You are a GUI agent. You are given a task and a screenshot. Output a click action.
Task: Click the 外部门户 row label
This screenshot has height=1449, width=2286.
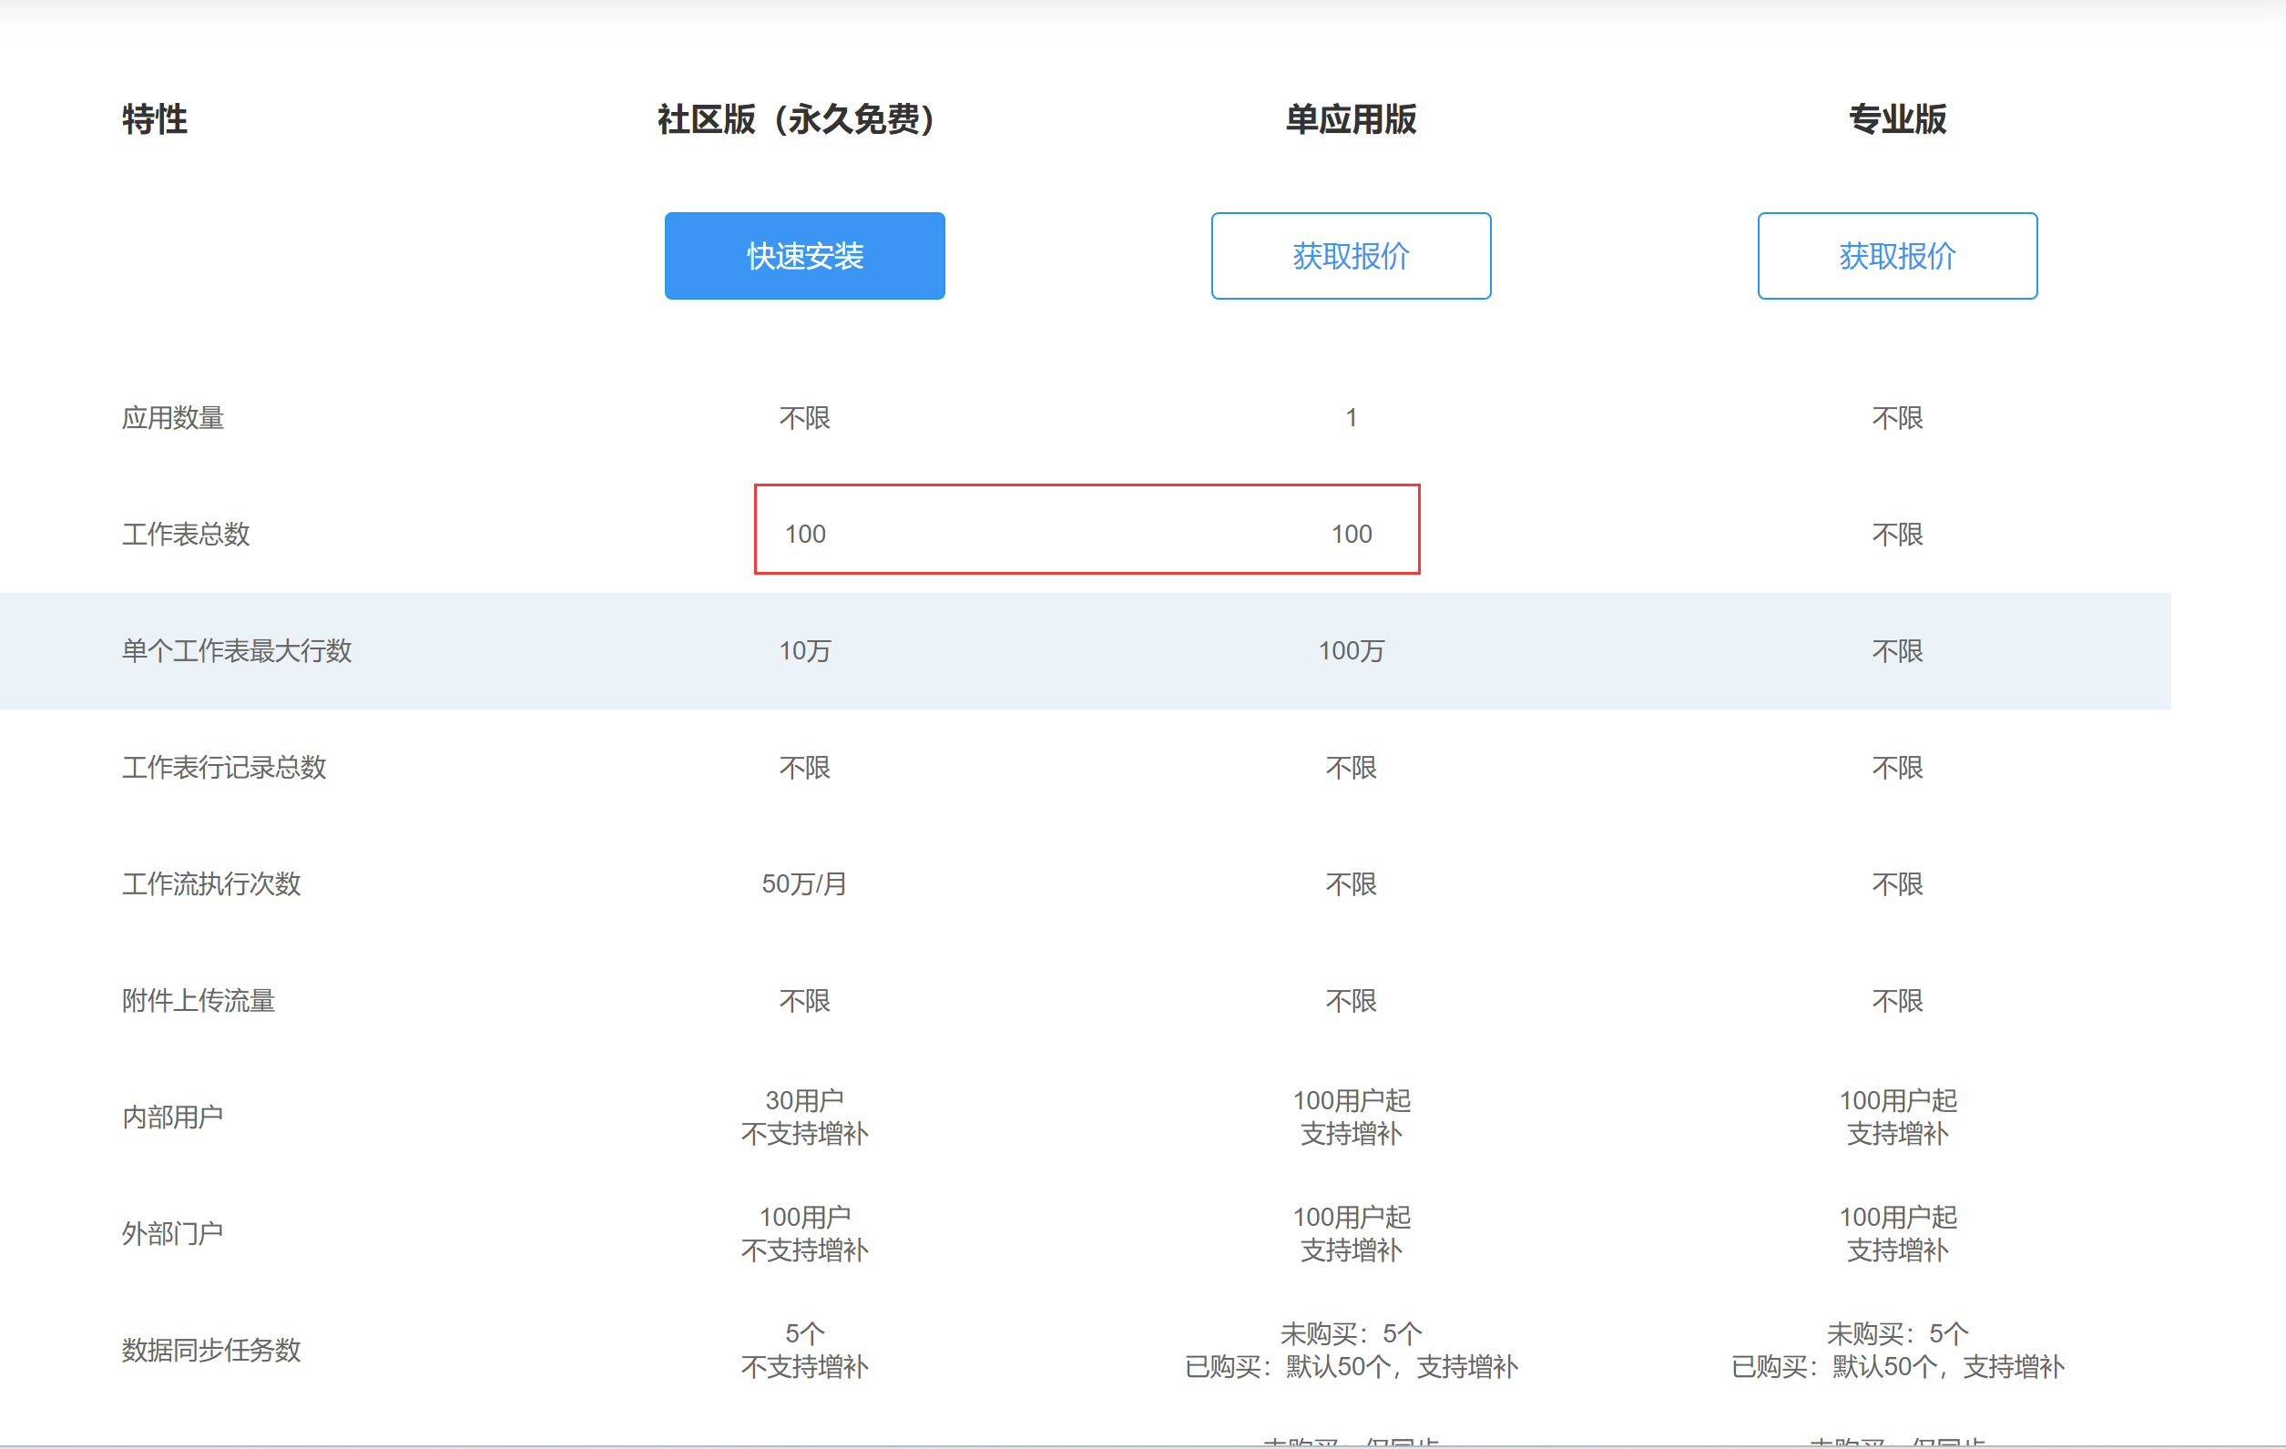click(173, 1233)
